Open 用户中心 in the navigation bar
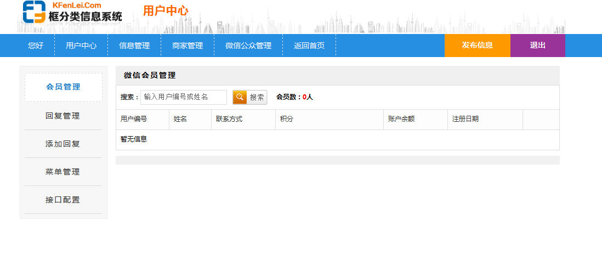 pyautogui.click(x=81, y=46)
